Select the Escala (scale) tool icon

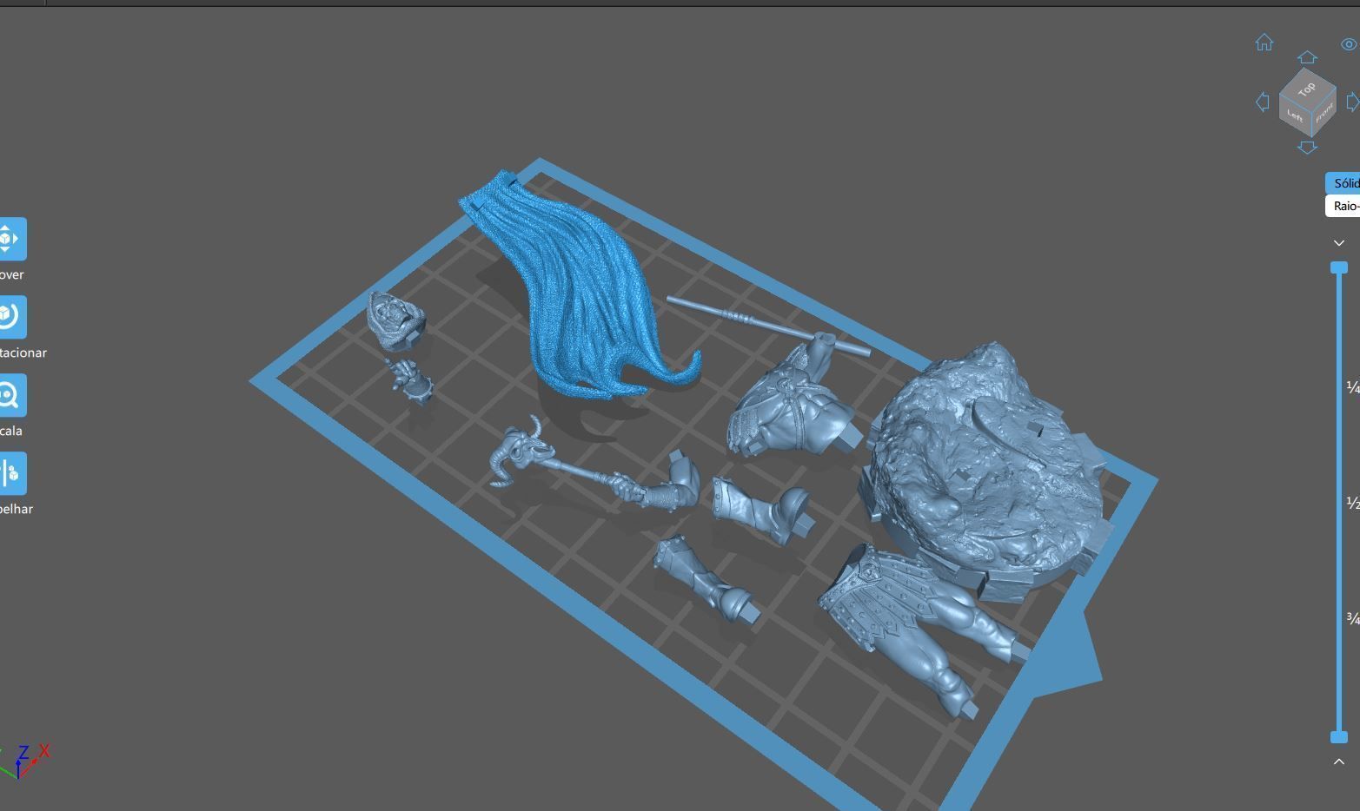[11, 395]
